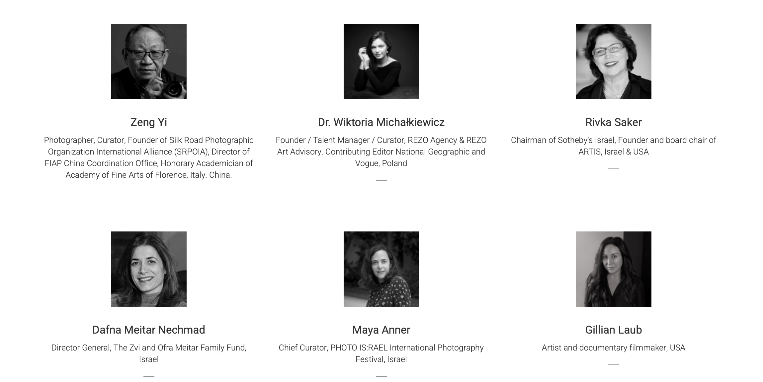Click the divider line below Rivka Saker
763x382 pixels.
pyautogui.click(x=614, y=169)
